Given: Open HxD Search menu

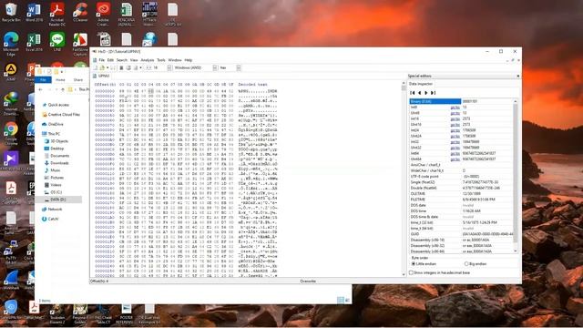Looking at the screenshot, I should [x=122, y=60].
